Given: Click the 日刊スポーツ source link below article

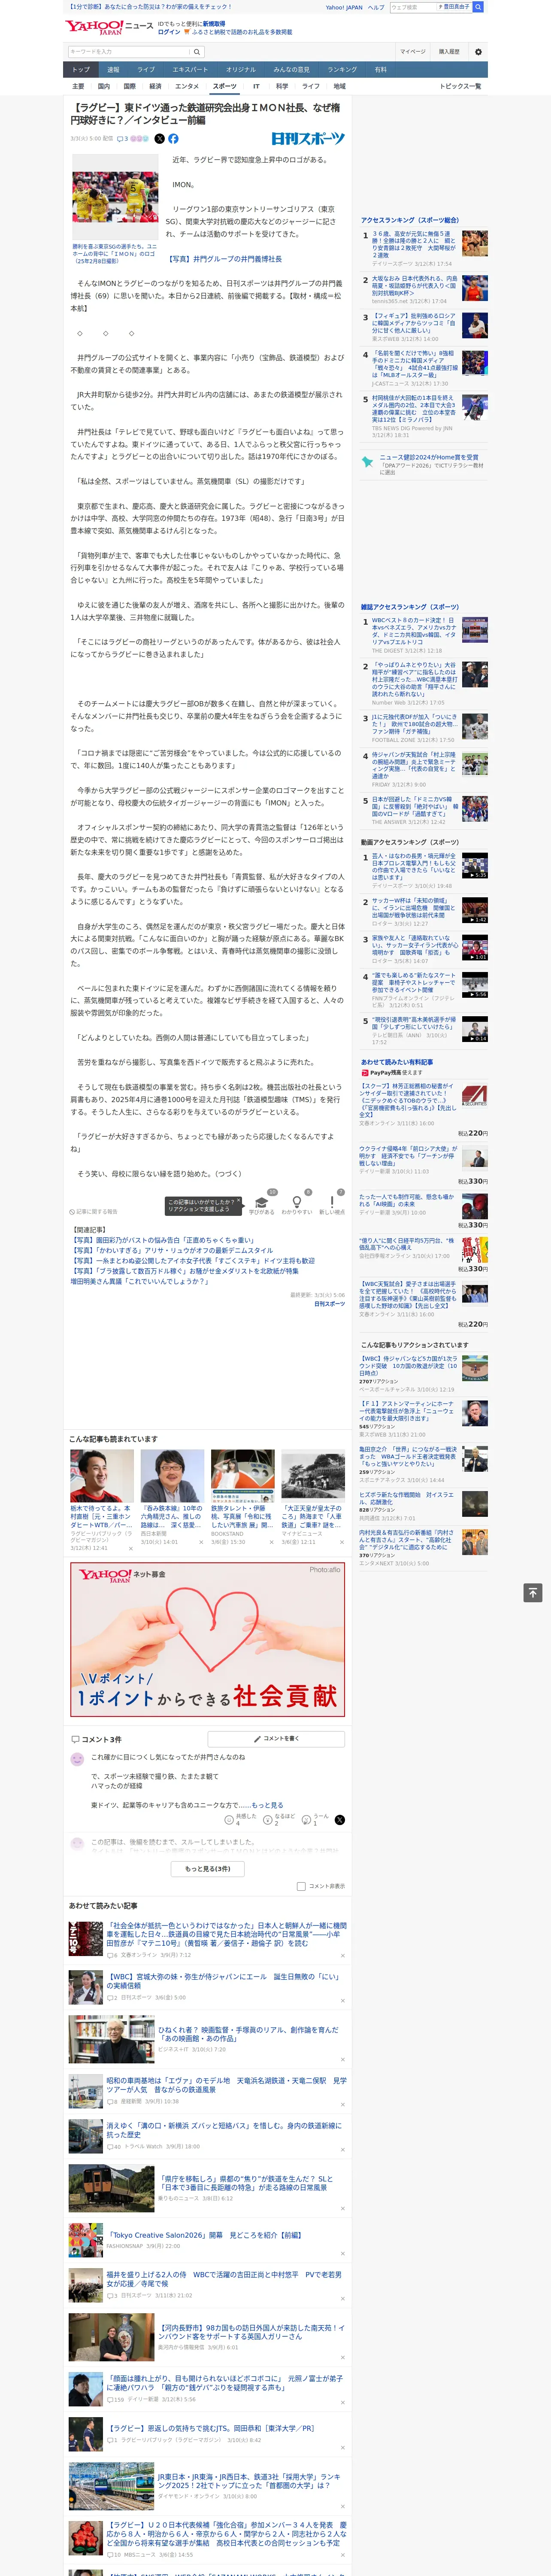Looking at the screenshot, I should click(330, 1304).
